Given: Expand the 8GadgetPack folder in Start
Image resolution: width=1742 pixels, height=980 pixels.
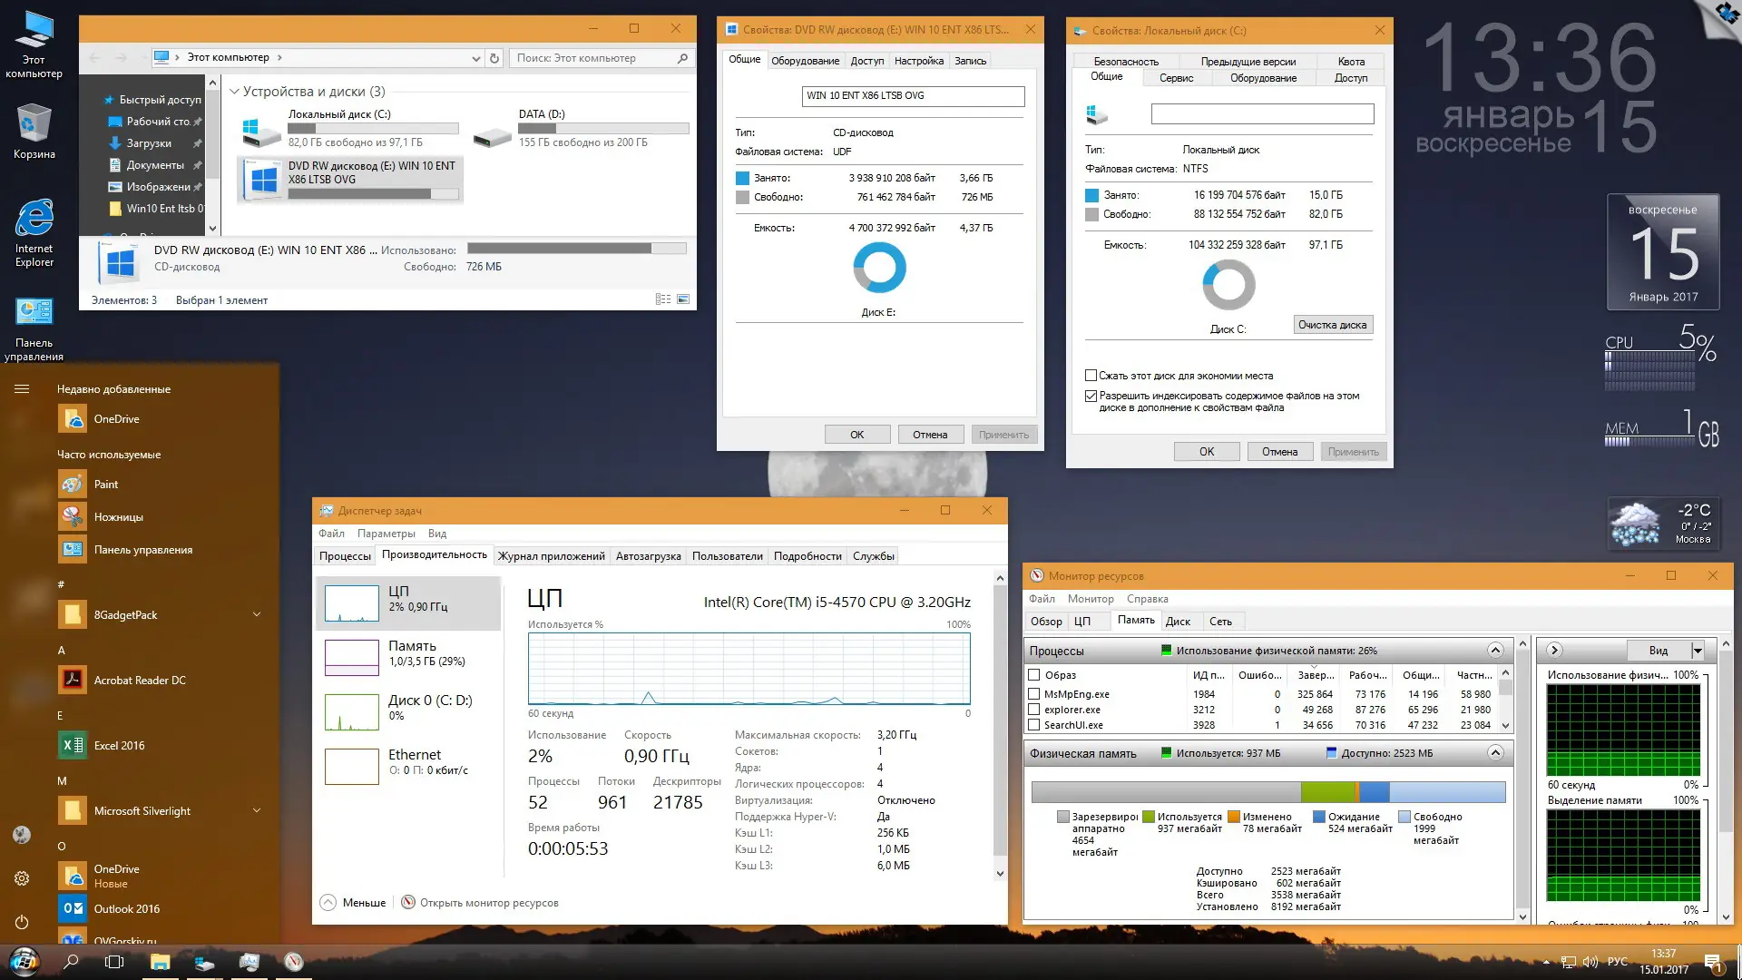Looking at the screenshot, I should (x=257, y=614).
